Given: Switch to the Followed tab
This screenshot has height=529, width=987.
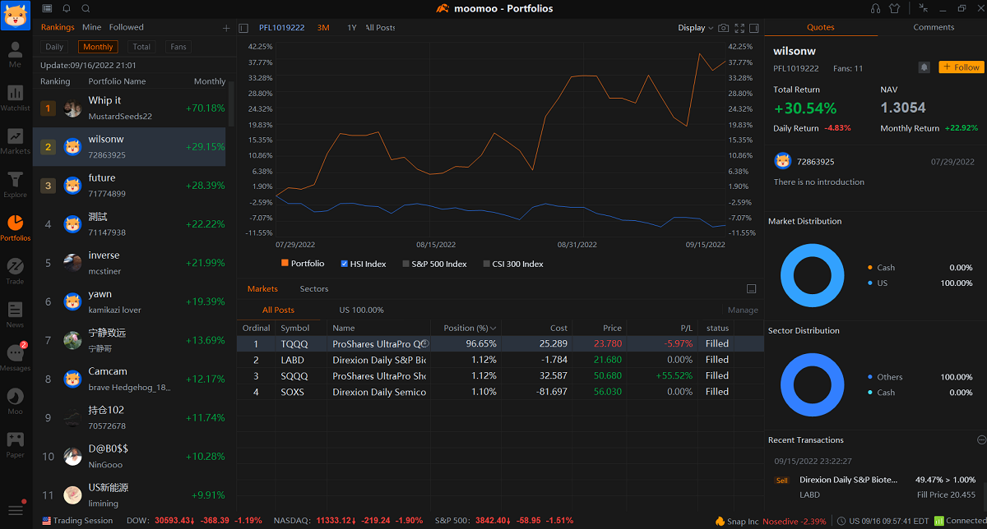Looking at the screenshot, I should click(127, 27).
